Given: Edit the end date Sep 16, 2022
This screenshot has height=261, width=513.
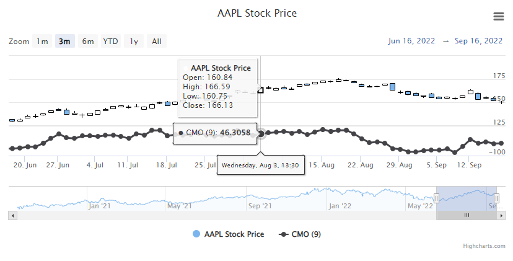Looking at the screenshot, I should click(x=478, y=42).
